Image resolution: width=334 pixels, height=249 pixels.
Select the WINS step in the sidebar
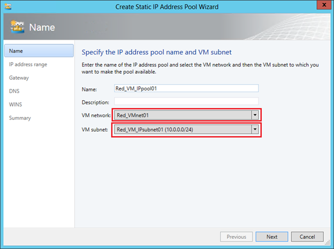pyautogui.click(x=16, y=104)
